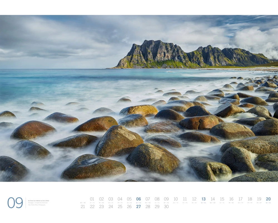Click the 'Norwegen' subtitle caption line
The height and width of the screenshot is (223, 278).
point(38,203)
